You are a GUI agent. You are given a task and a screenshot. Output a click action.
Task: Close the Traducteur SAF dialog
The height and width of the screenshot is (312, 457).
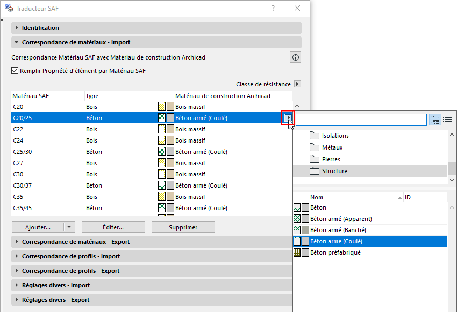(x=297, y=8)
